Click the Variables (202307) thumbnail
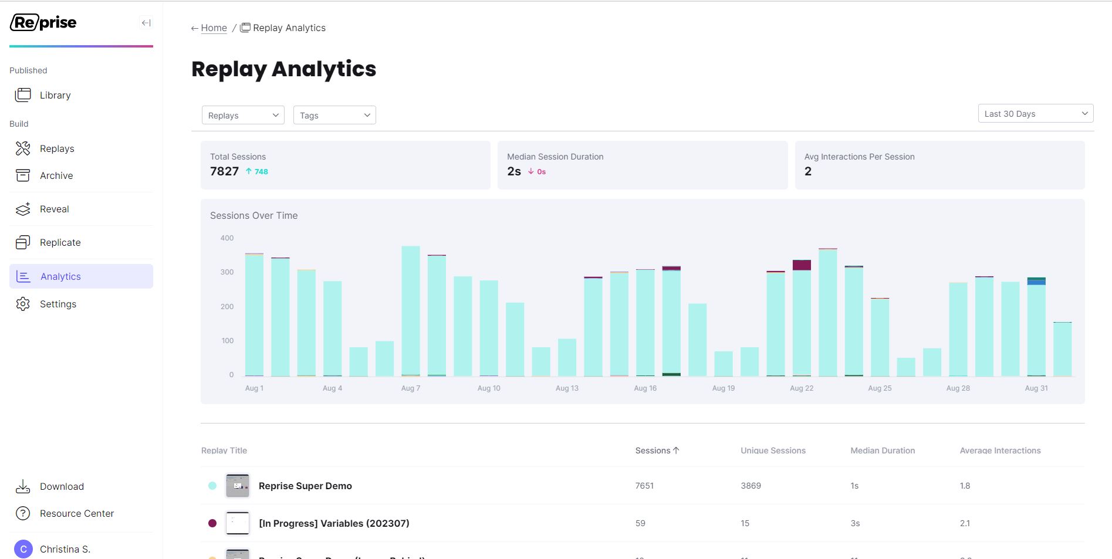1112x559 pixels. coord(238,523)
